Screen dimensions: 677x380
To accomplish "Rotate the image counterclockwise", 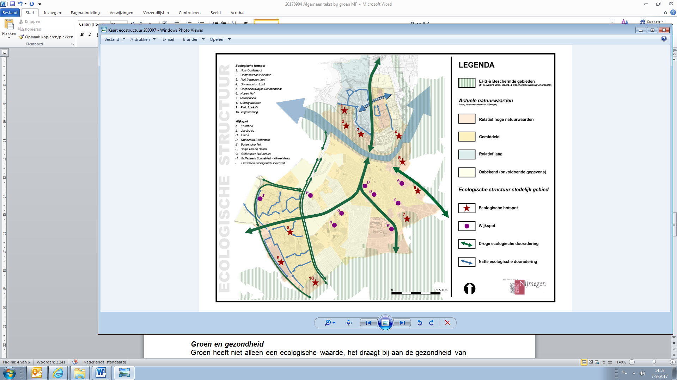I will [420, 323].
